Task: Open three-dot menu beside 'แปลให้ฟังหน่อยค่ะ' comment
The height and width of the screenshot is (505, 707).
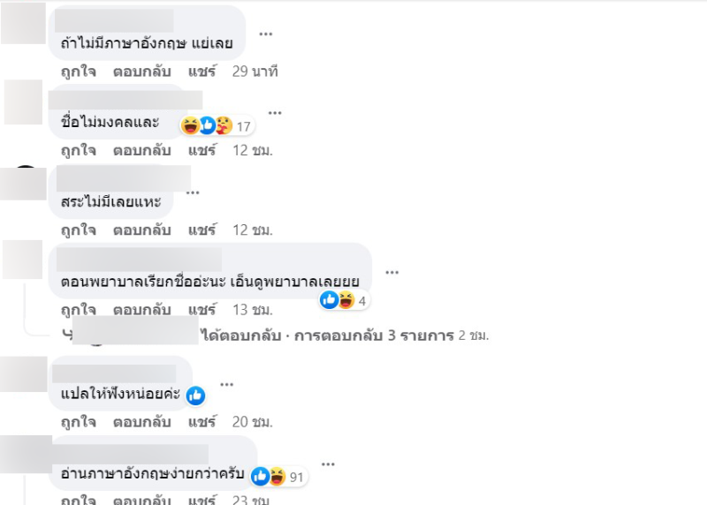Action: [226, 384]
